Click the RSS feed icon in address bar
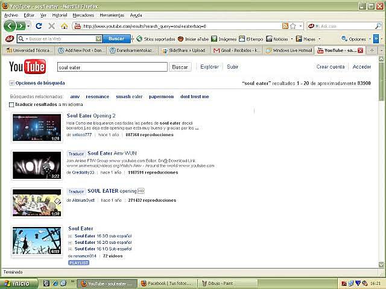The image size is (386, 289). click(x=285, y=26)
